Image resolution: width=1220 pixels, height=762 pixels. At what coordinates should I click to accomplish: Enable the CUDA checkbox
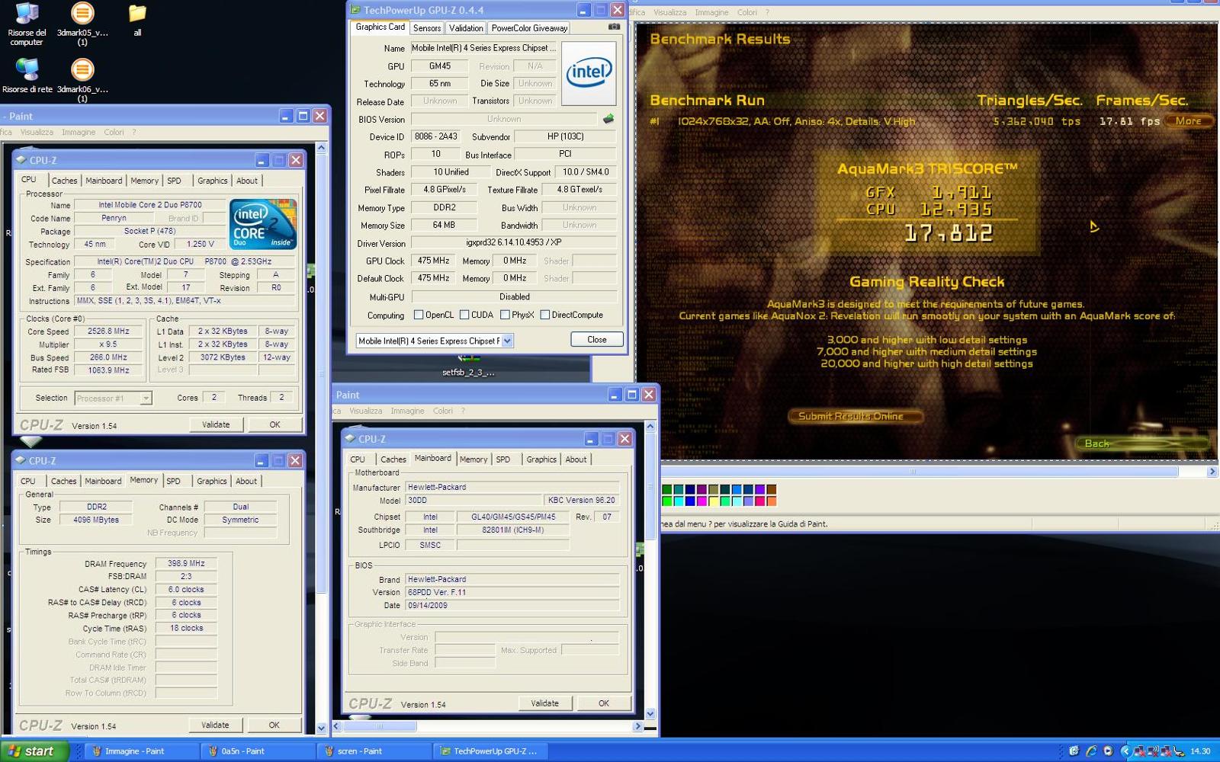tap(464, 315)
